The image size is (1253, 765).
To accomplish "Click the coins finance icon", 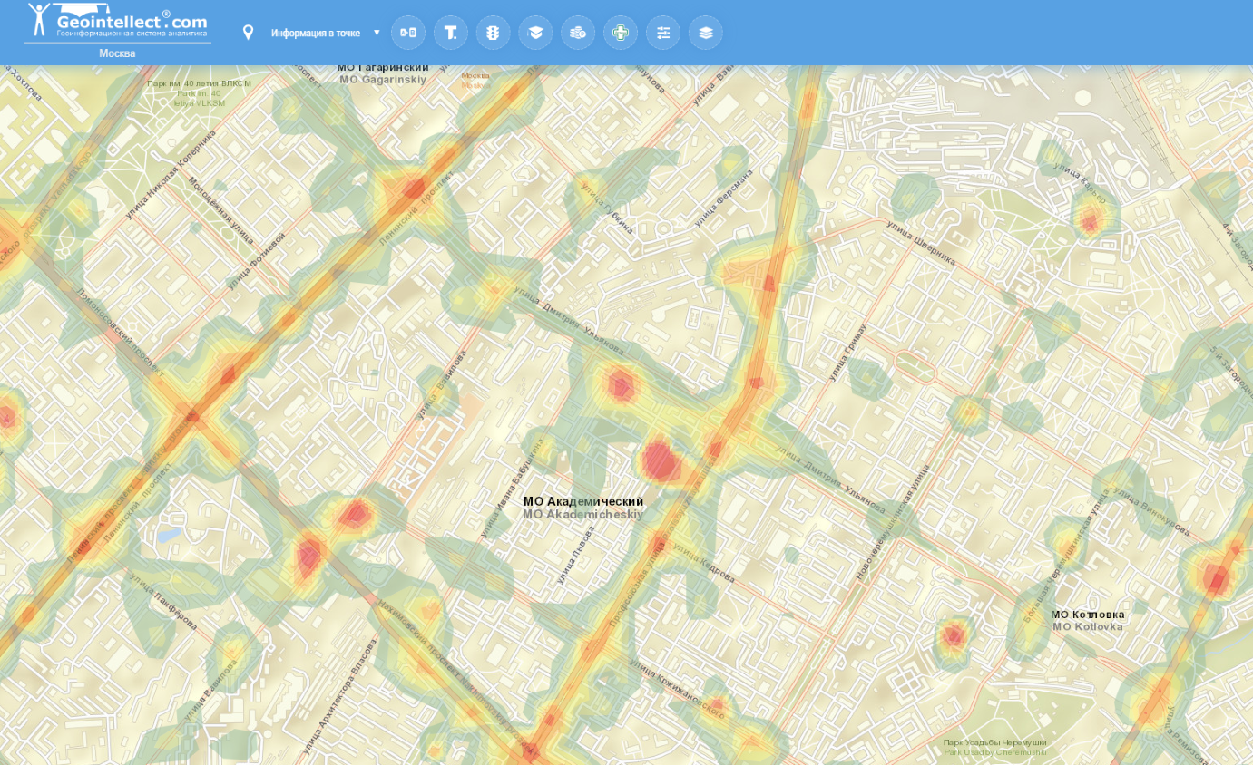I will (578, 33).
